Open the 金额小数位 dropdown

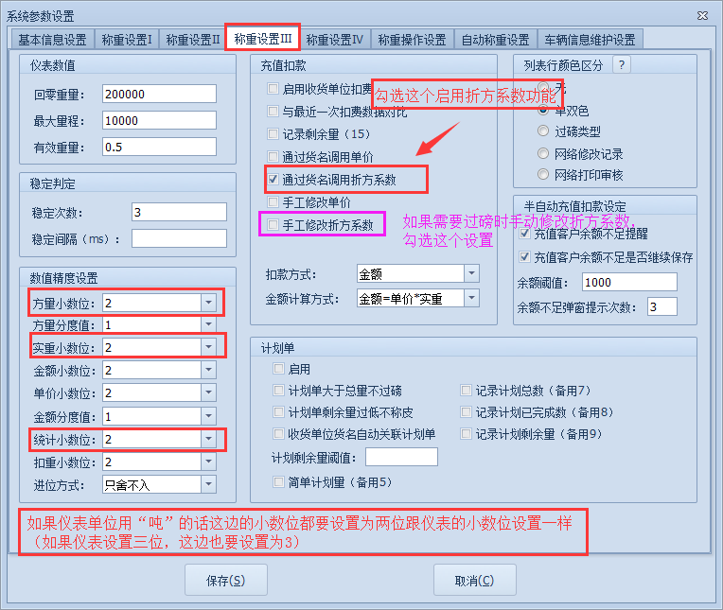point(208,370)
